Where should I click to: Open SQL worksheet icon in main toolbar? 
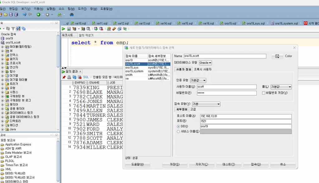click(x=60, y=15)
